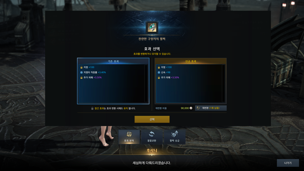
Task: Click 재변환 (1회 남음) to reroll effects
Action: point(211,108)
